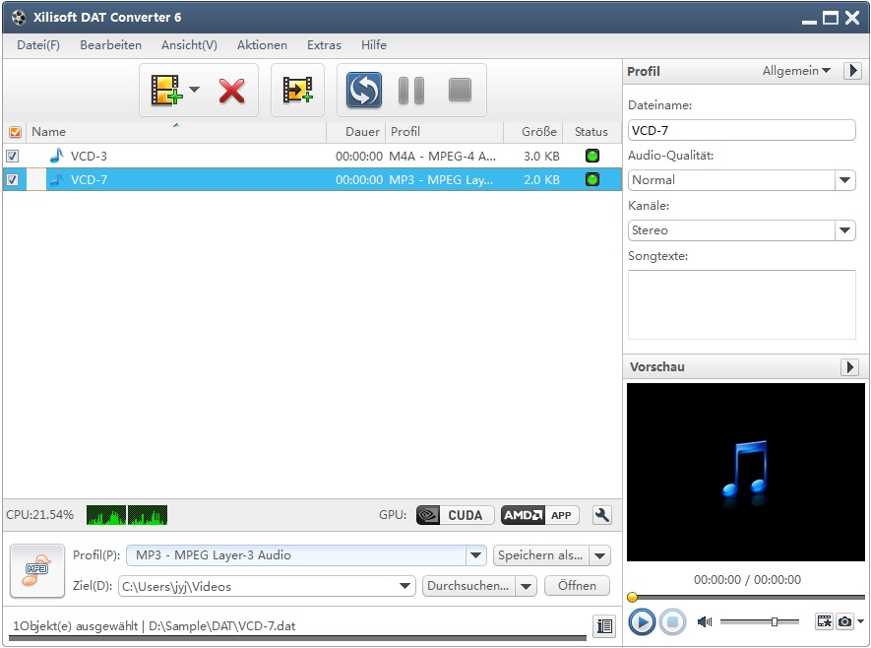The height and width of the screenshot is (648, 871).
Task: Select the VCD-3 file row
Action: pyautogui.click(x=312, y=157)
